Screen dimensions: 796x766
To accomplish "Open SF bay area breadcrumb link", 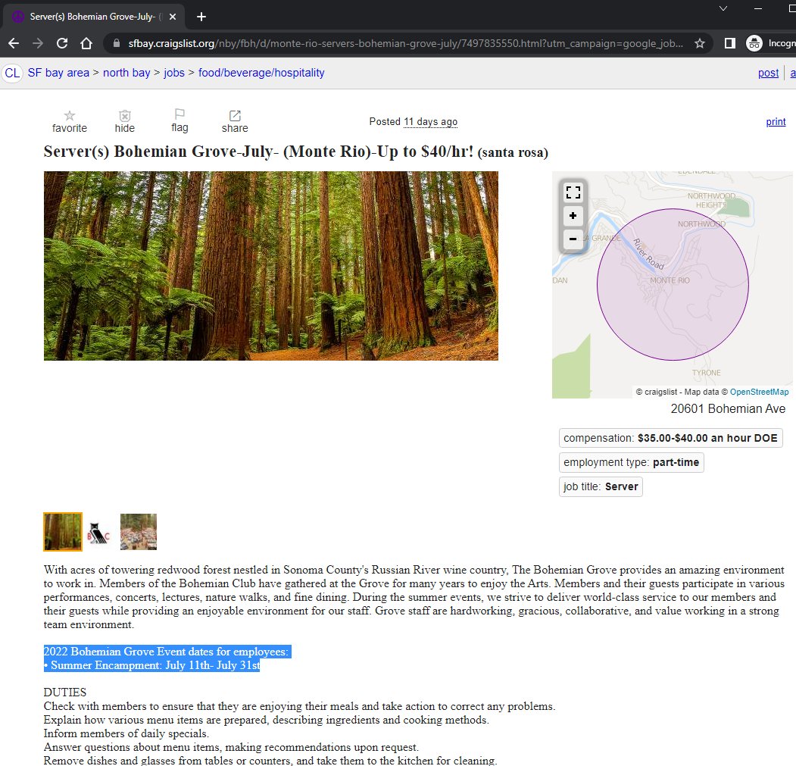I will pos(58,73).
